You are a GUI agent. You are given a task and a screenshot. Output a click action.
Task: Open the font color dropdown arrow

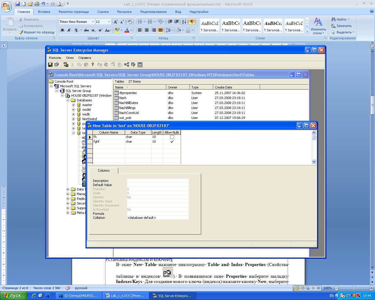[131, 30]
